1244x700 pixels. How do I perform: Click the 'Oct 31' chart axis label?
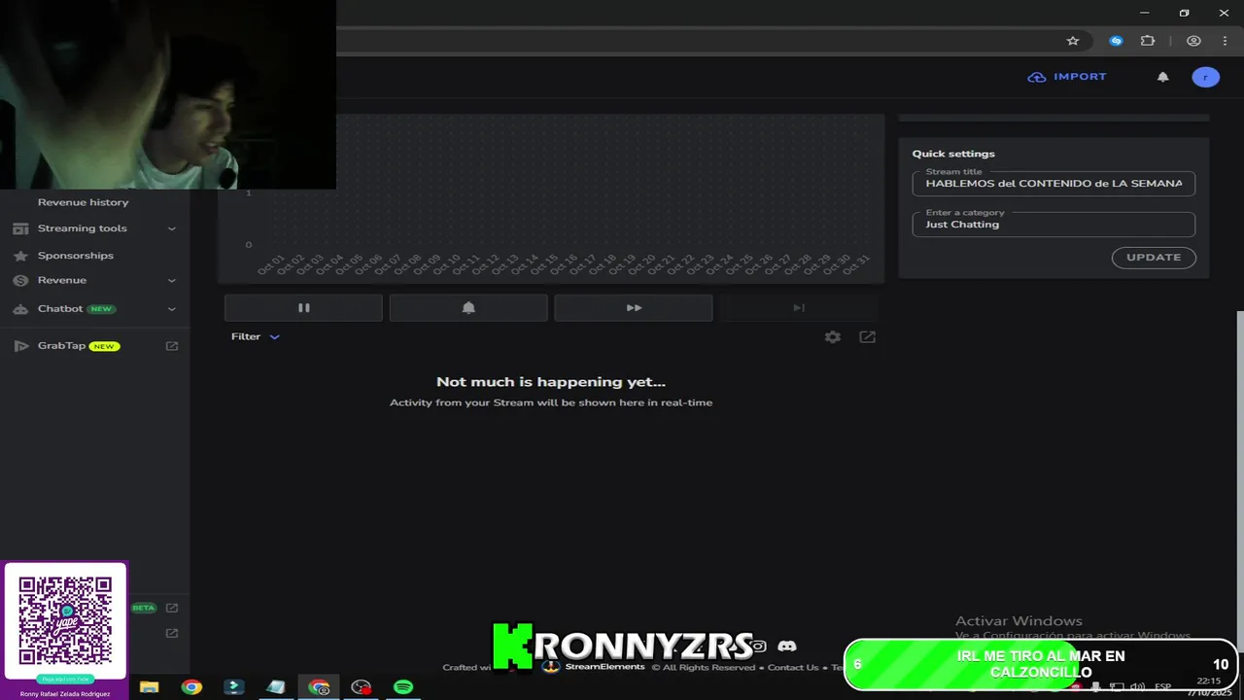click(856, 263)
